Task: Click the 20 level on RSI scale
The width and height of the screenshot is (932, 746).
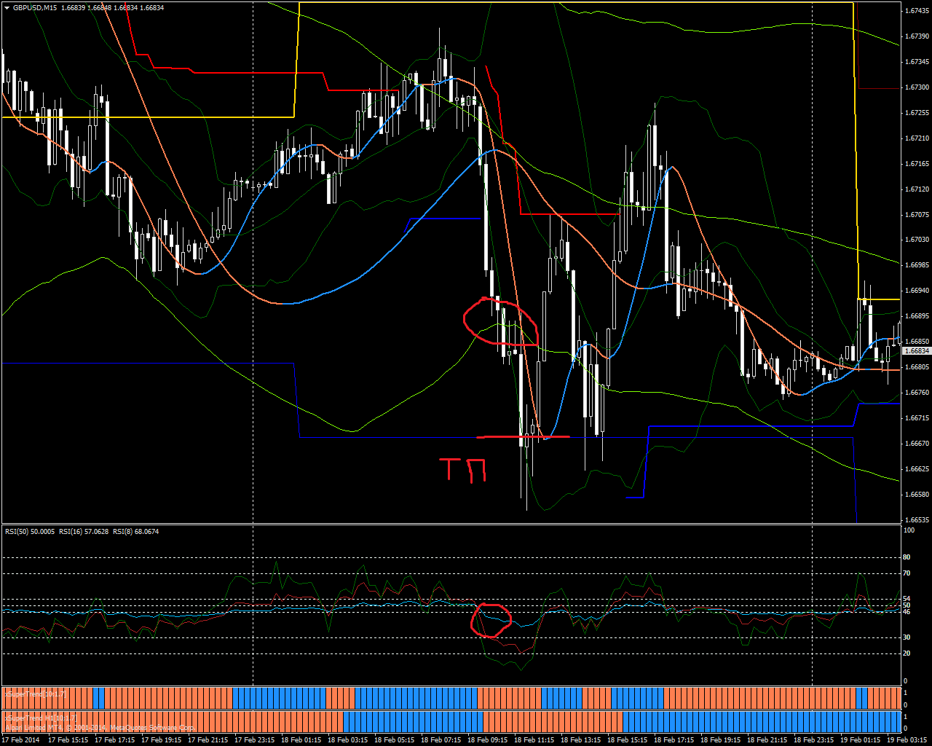Action: [907, 653]
